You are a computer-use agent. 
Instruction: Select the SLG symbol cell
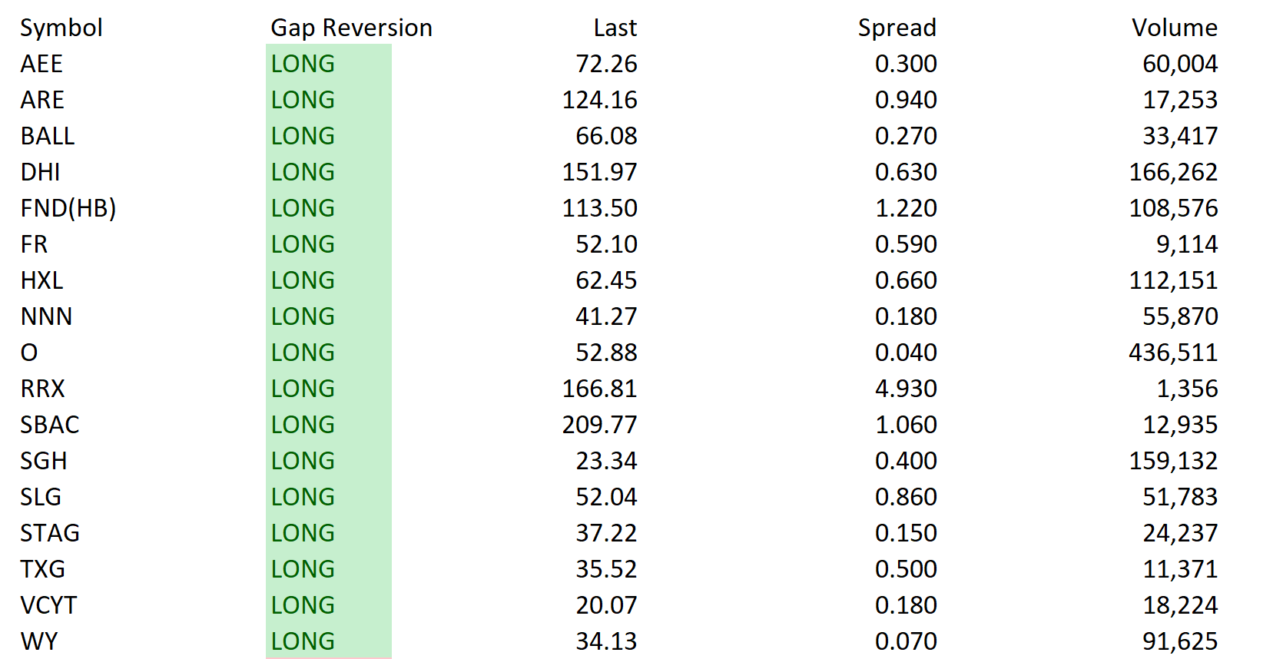point(41,497)
